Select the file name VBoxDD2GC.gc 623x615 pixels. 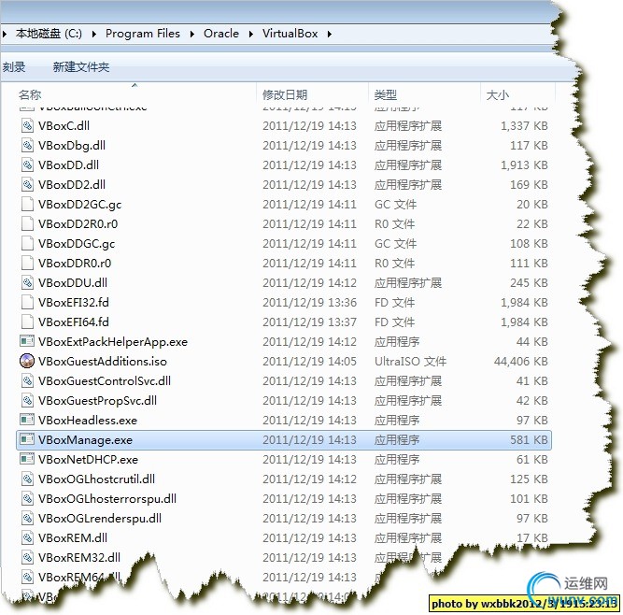[80, 205]
